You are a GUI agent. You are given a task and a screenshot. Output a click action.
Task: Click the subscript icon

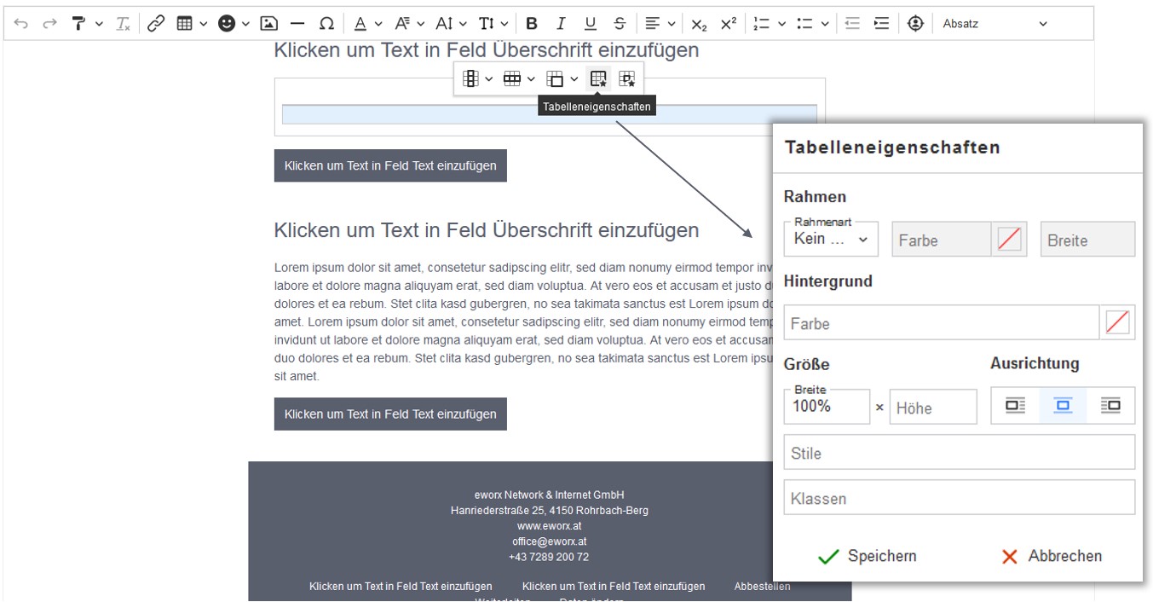click(x=699, y=24)
